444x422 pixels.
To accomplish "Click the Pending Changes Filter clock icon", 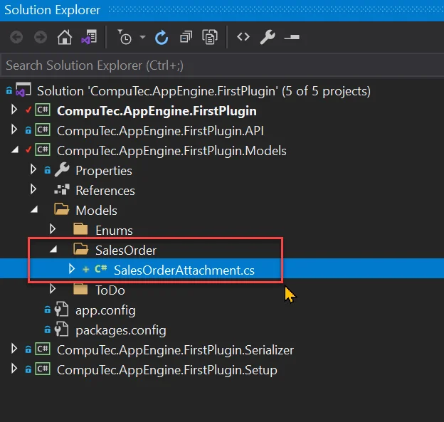I will pos(124,37).
